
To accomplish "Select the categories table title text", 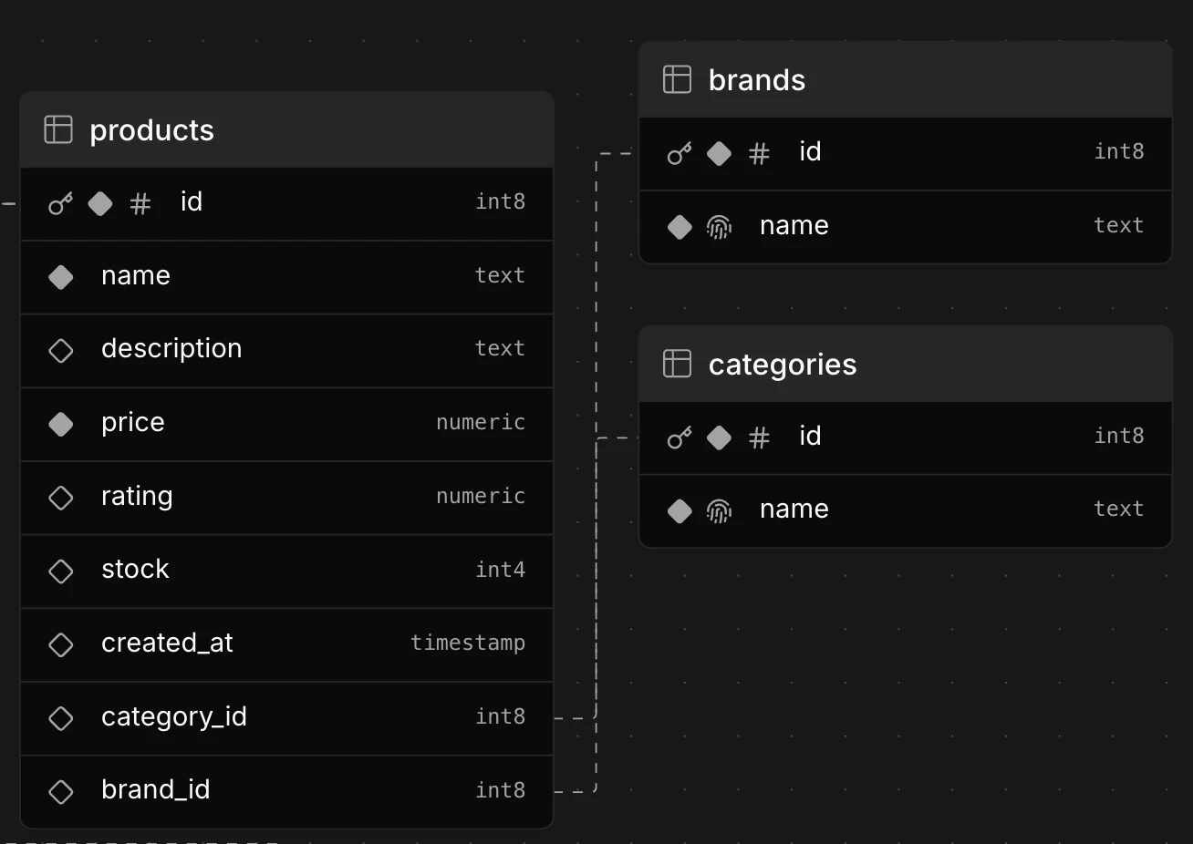I will tap(782, 364).
